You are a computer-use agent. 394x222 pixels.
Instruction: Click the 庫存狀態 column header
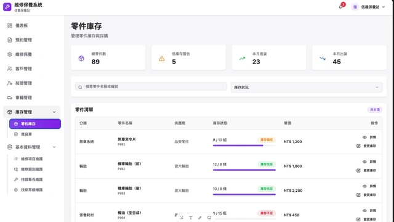click(x=220, y=123)
